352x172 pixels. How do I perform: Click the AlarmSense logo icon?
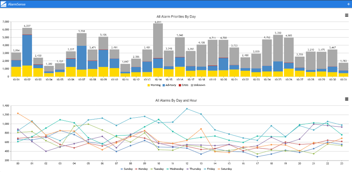click(x=4, y=4)
